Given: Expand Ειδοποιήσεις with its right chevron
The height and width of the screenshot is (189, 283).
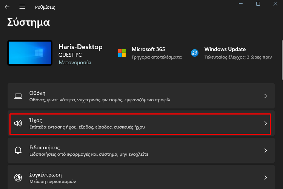Looking at the screenshot, I should coord(266,150).
